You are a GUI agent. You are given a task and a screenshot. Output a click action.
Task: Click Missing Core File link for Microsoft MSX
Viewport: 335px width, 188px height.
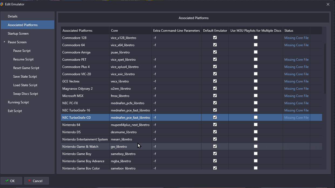(x=296, y=96)
